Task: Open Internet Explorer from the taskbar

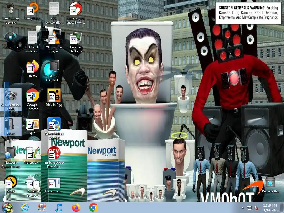Action: (x=24, y=207)
